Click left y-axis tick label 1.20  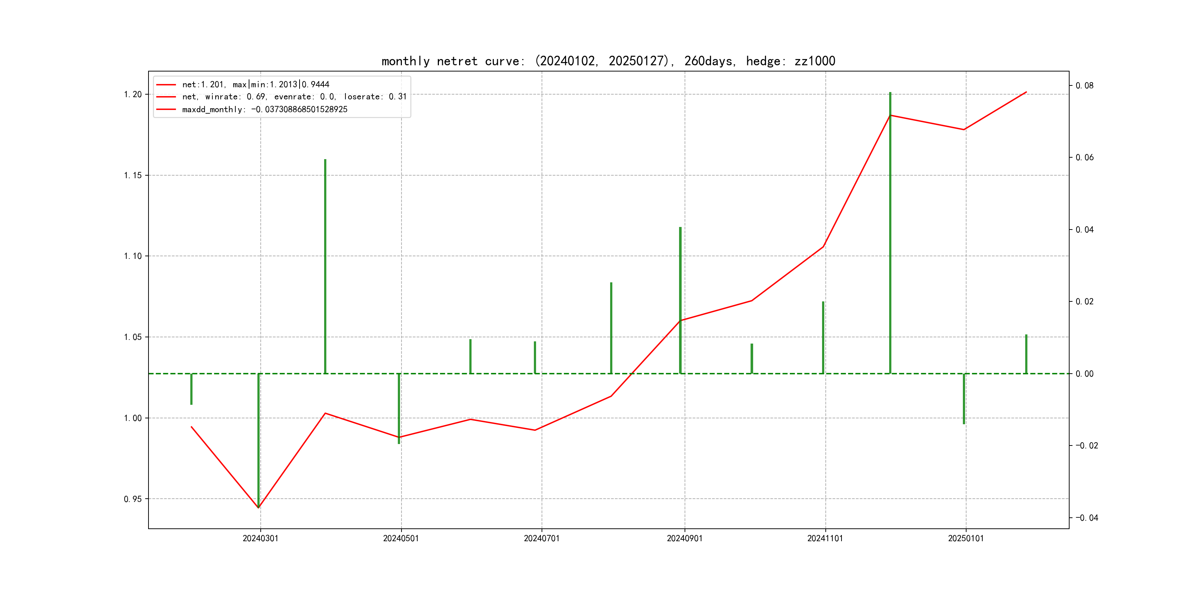pos(133,95)
